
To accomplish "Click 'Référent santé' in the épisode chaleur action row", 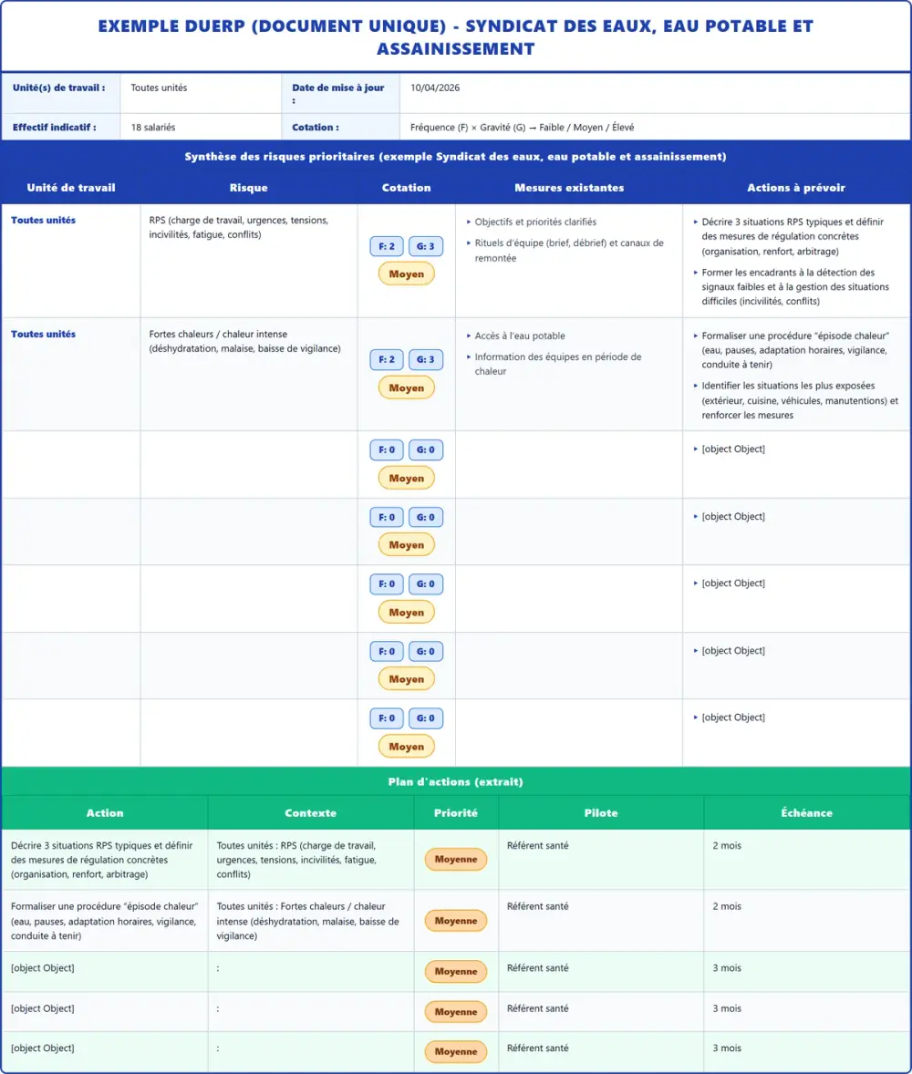I will click(x=538, y=906).
